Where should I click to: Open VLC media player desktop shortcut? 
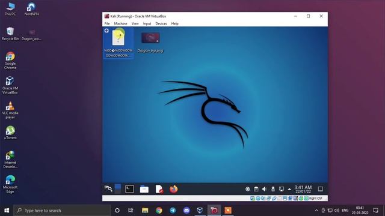[x=10, y=110]
